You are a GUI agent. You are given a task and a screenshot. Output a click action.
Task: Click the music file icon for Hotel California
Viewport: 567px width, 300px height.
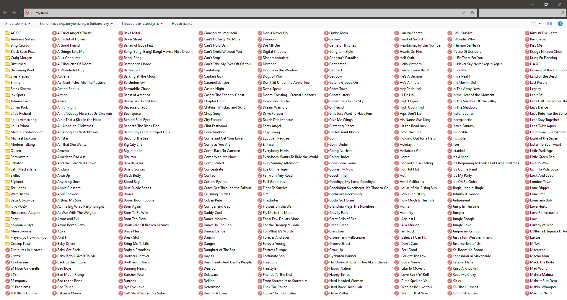point(397,182)
